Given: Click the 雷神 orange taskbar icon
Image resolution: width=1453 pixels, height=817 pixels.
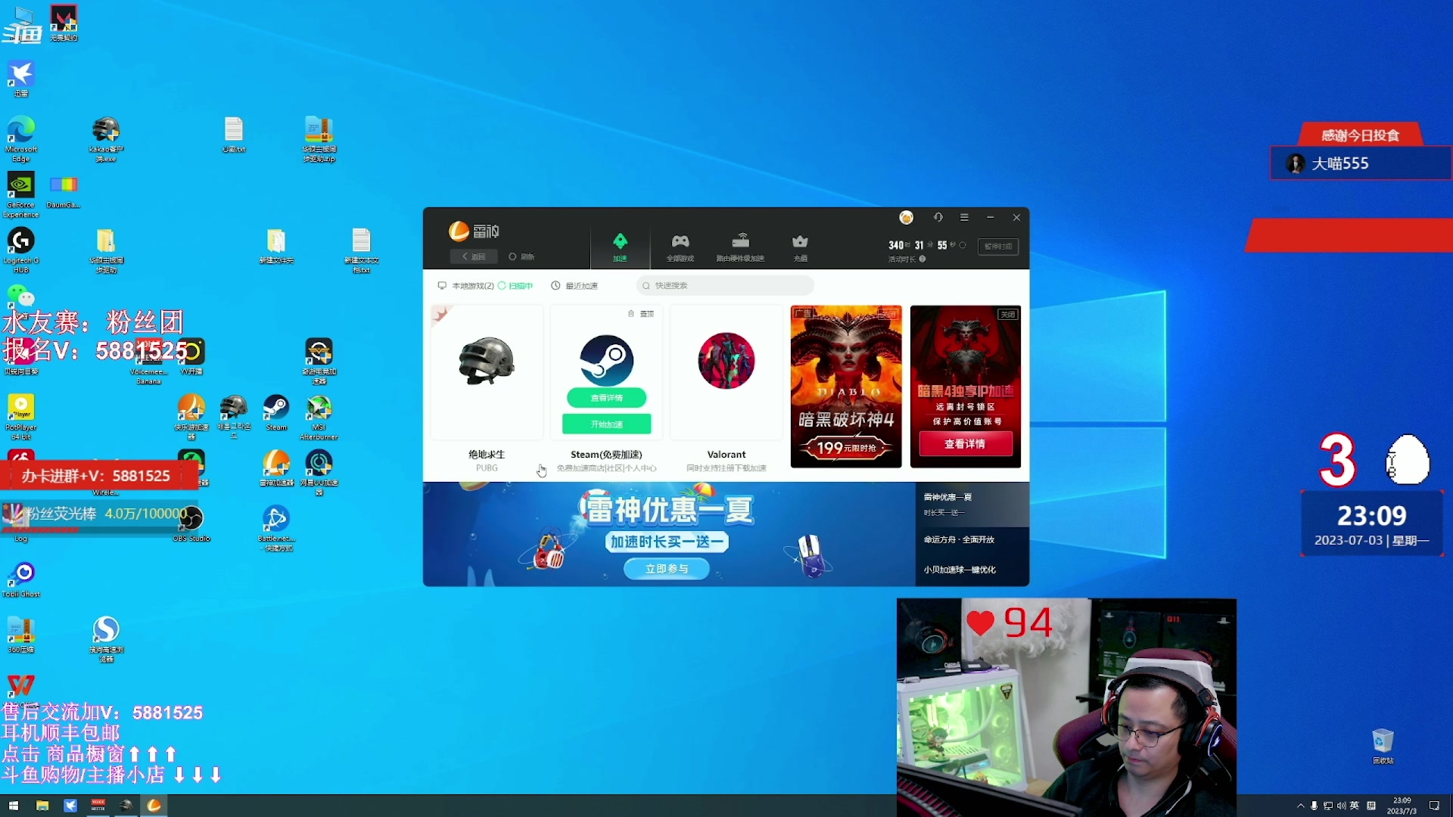Looking at the screenshot, I should coord(154,806).
